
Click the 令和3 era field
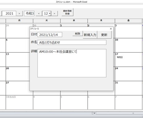tap(30, 13)
